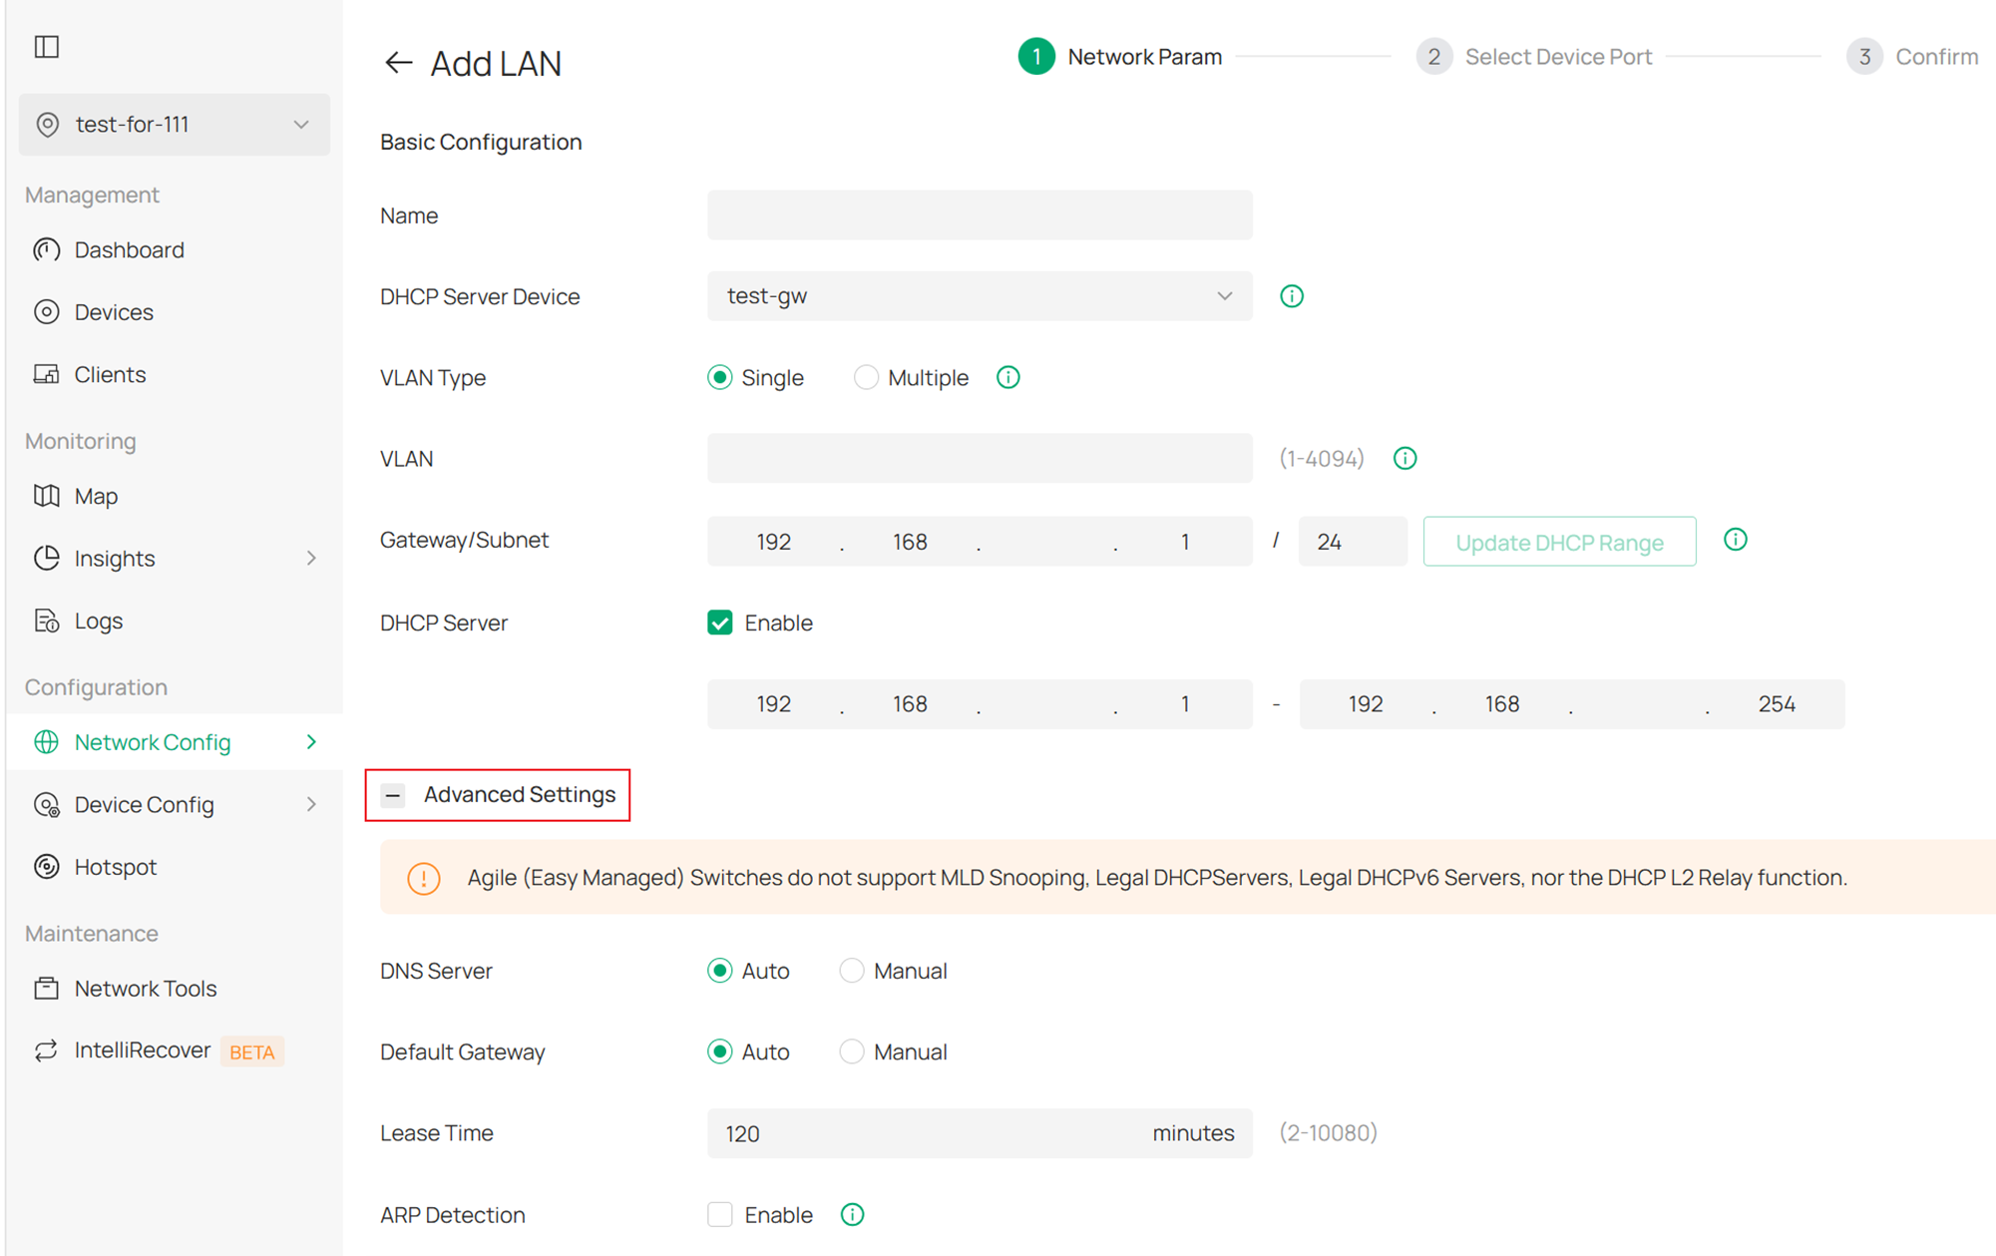Screen dimensions: 1996x1256
Task: Open the test-for-111 site selector
Action: point(174,124)
